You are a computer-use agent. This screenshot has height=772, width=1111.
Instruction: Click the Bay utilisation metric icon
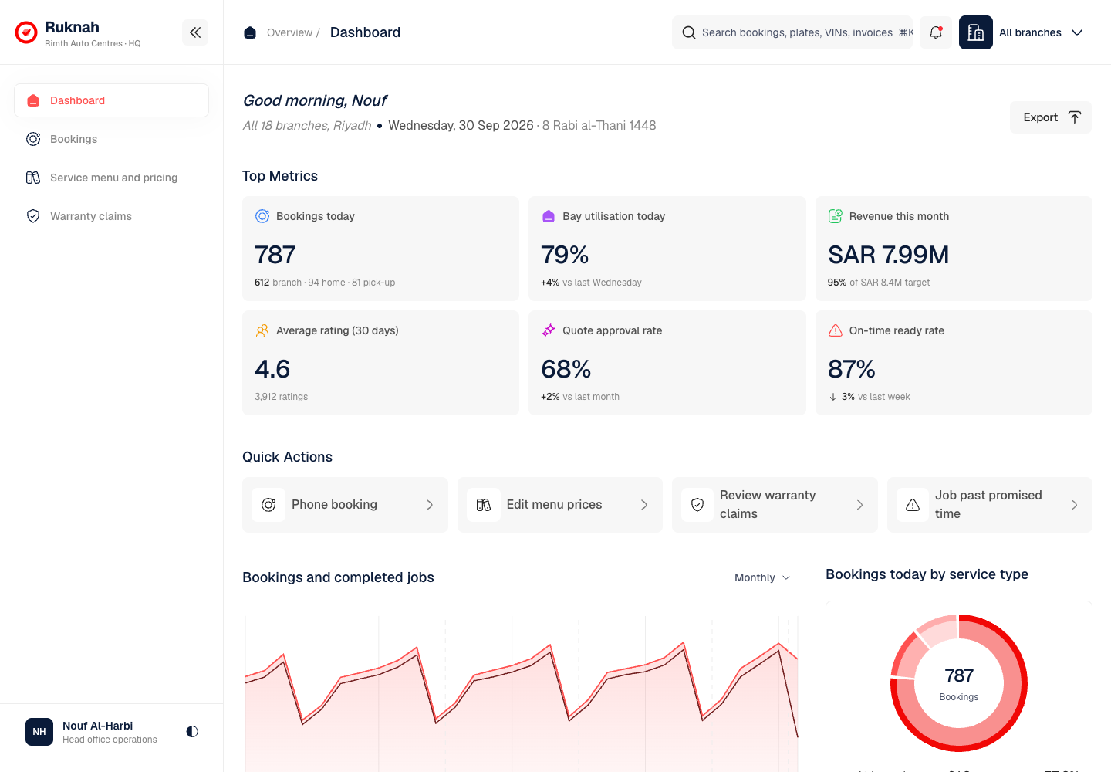[x=549, y=216]
